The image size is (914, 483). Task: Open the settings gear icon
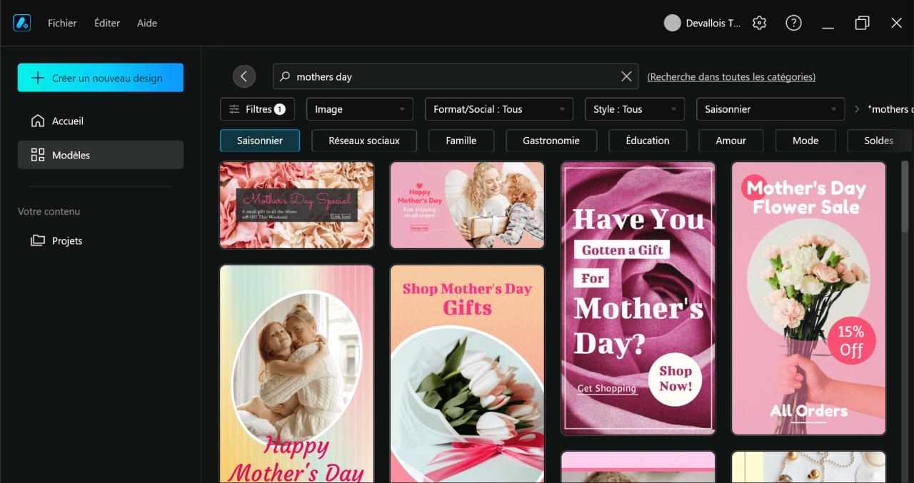click(760, 23)
